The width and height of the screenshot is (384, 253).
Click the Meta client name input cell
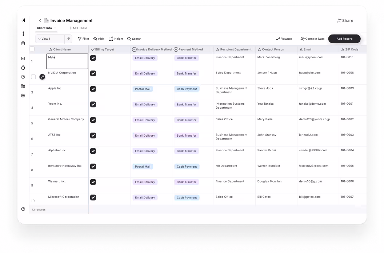point(67,61)
